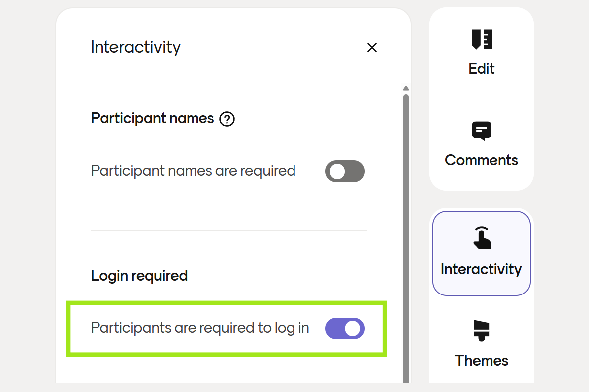This screenshot has width=589, height=392.
Task: Click the Participant names section heading
Action: [152, 119]
